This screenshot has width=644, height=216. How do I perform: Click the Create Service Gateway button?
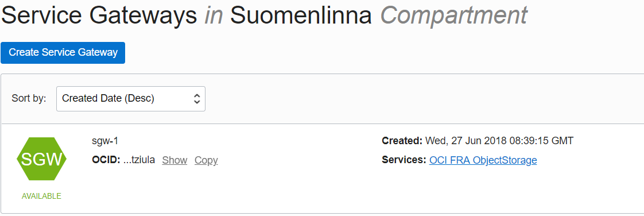[63, 53]
